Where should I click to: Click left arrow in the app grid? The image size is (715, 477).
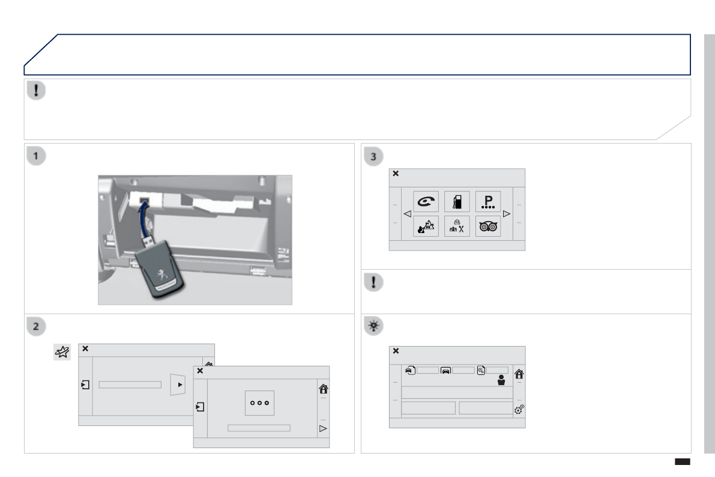(x=406, y=214)
